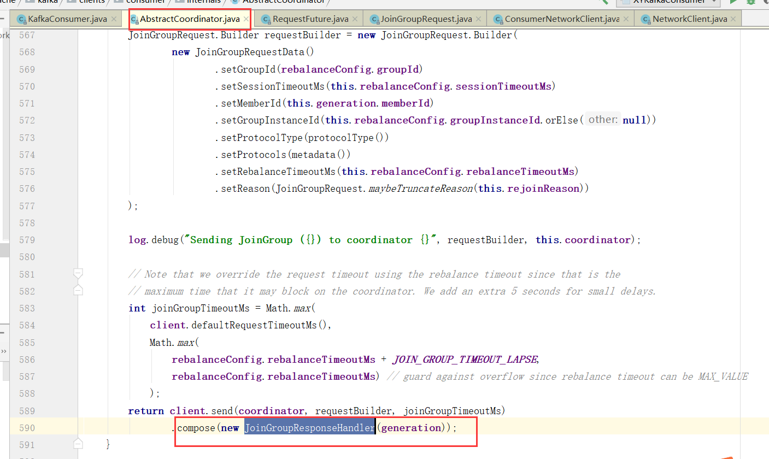Expand hidden tool buttons with the >> chevron

tap(3, 351)
